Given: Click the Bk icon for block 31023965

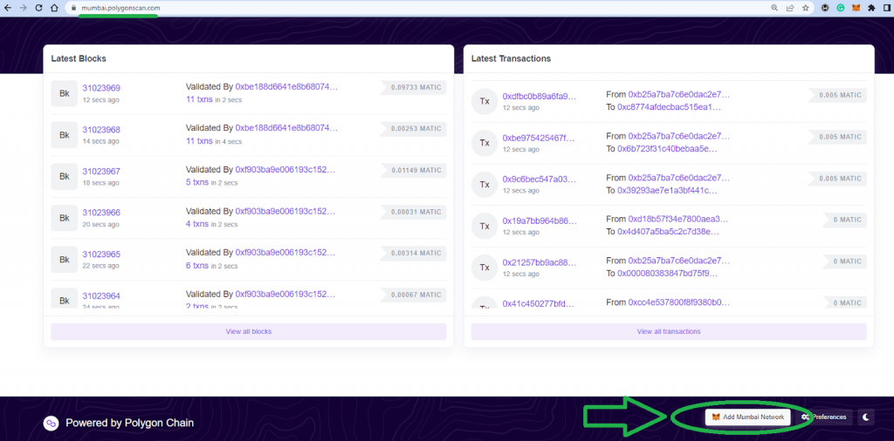Looking at the screenshot, I should pos(65,260).
